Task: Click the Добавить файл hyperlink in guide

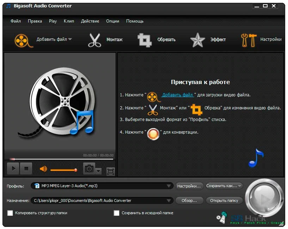Action: [x=177, y=95]
